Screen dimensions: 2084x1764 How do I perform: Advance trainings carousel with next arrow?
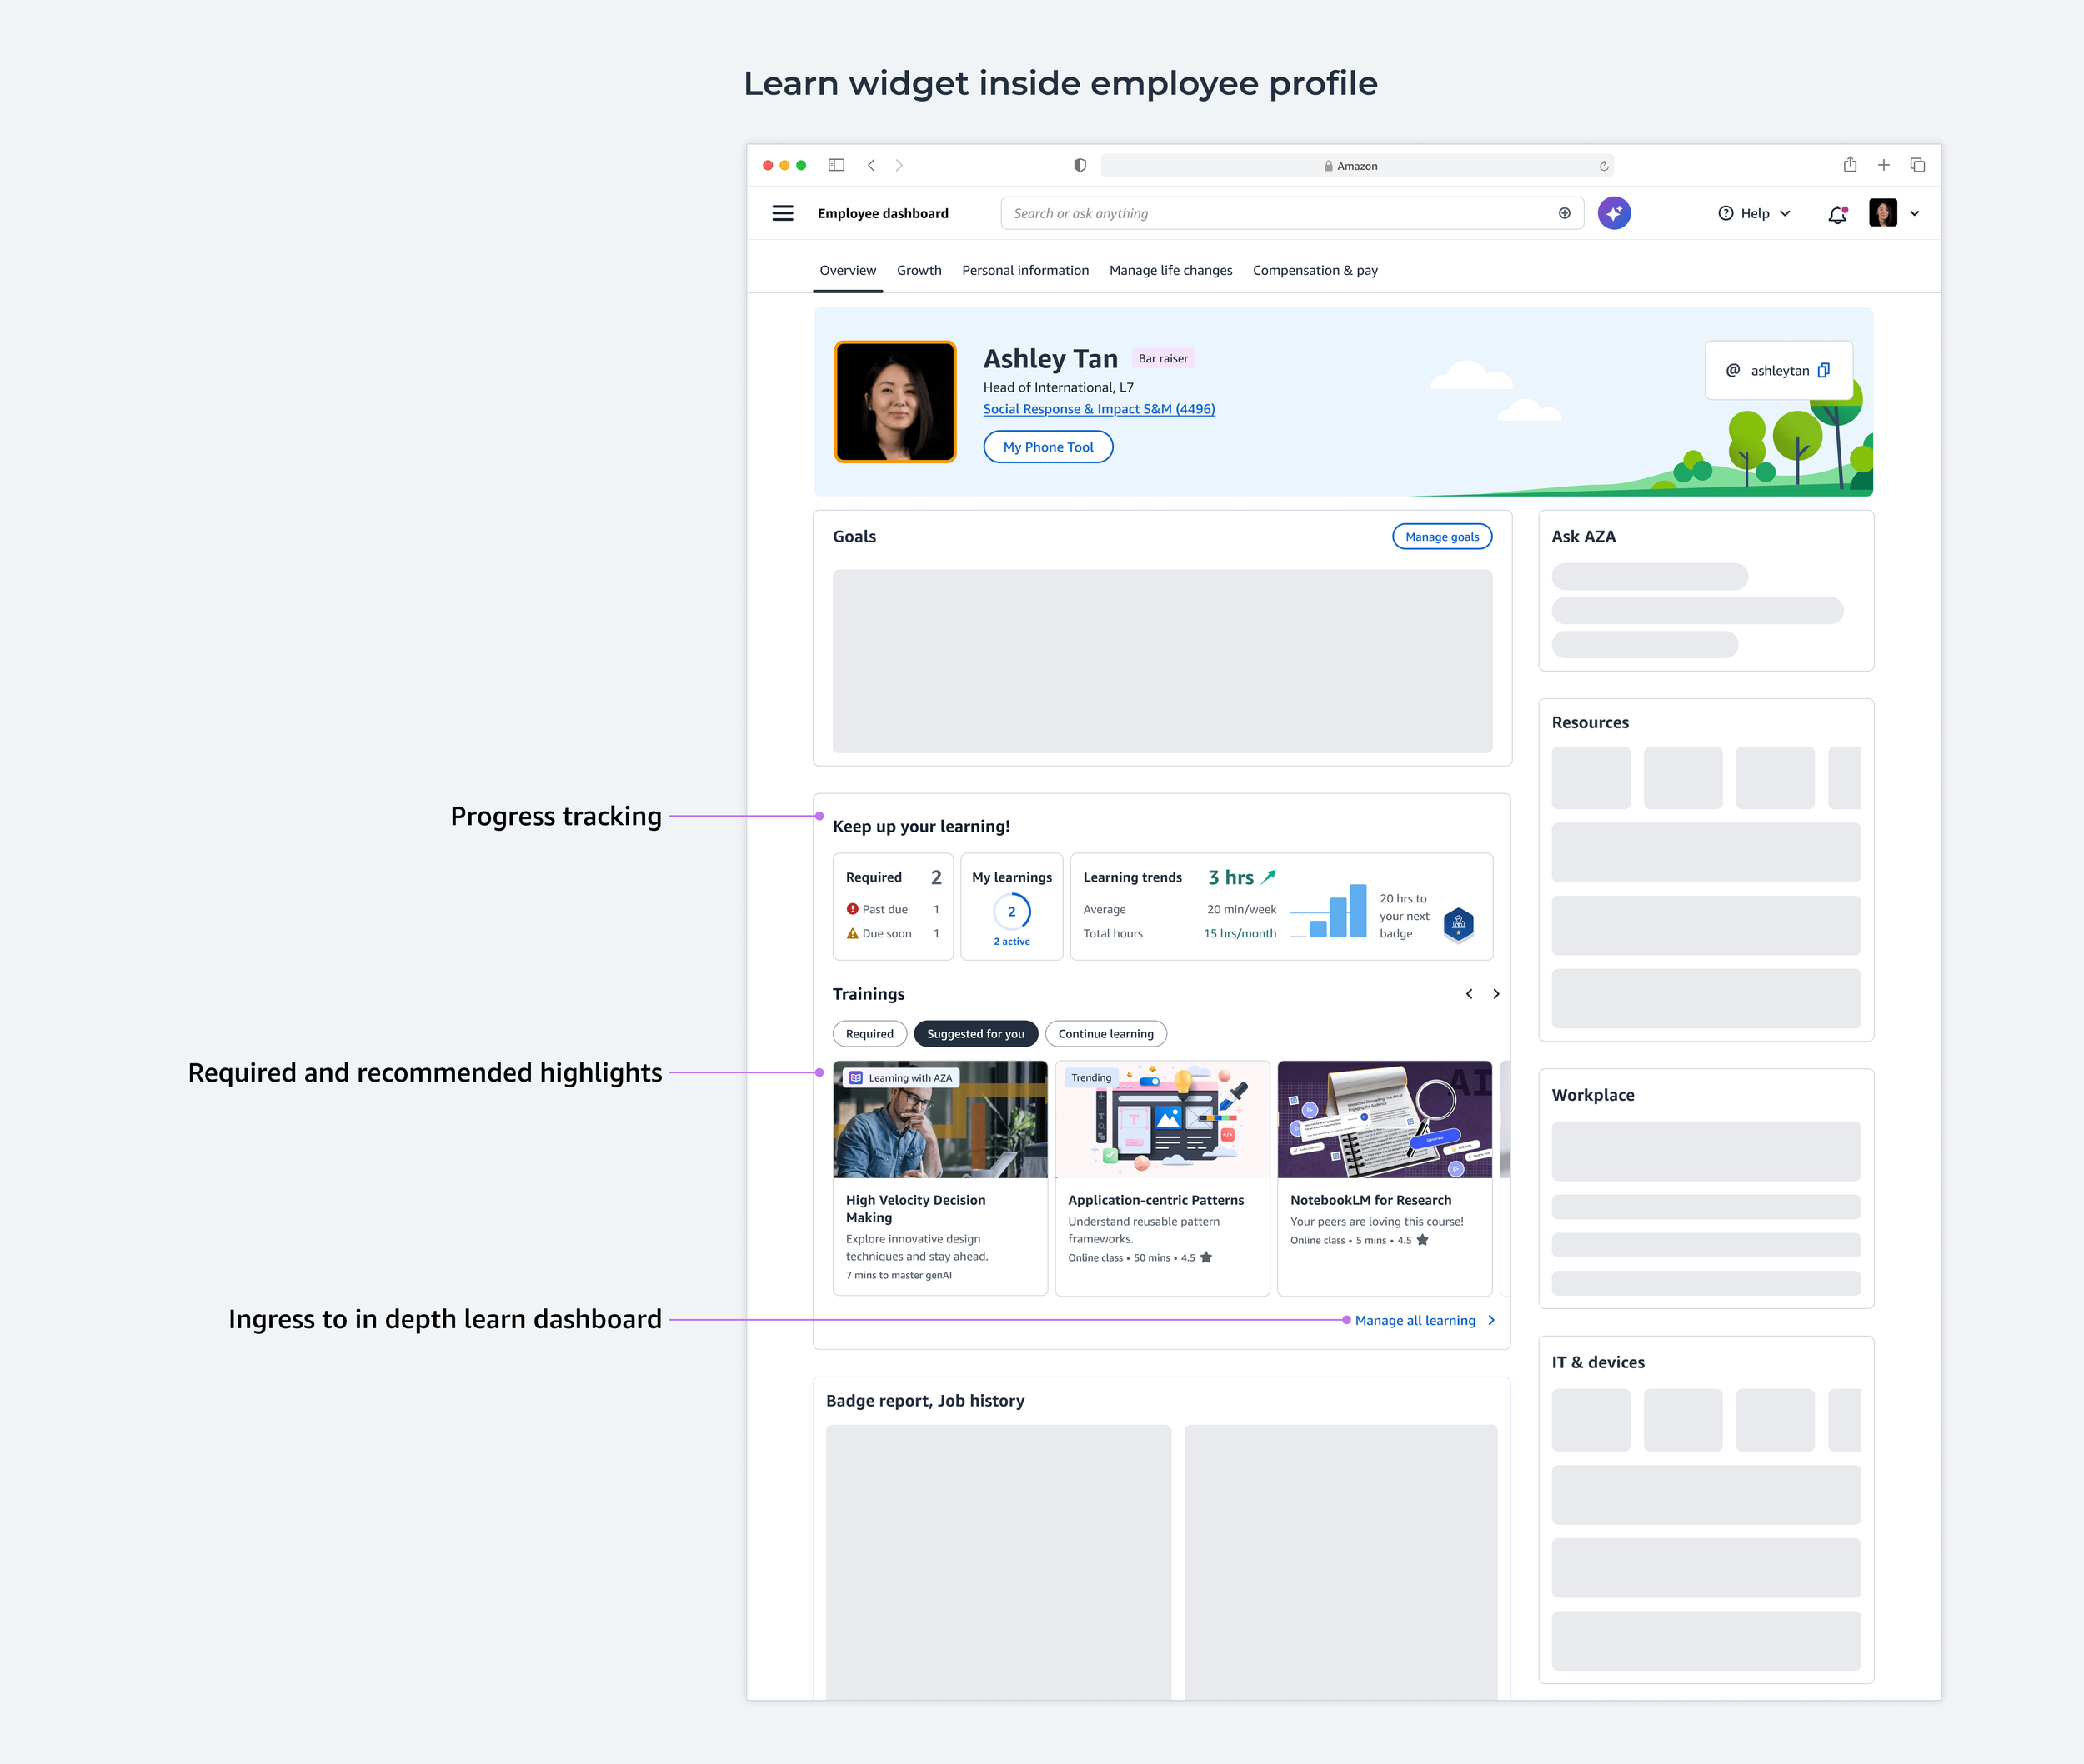coord(1495,994)
